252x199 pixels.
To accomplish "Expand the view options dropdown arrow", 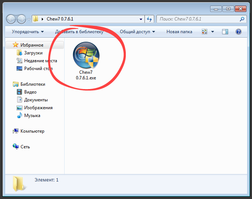I will click(212, 32).
